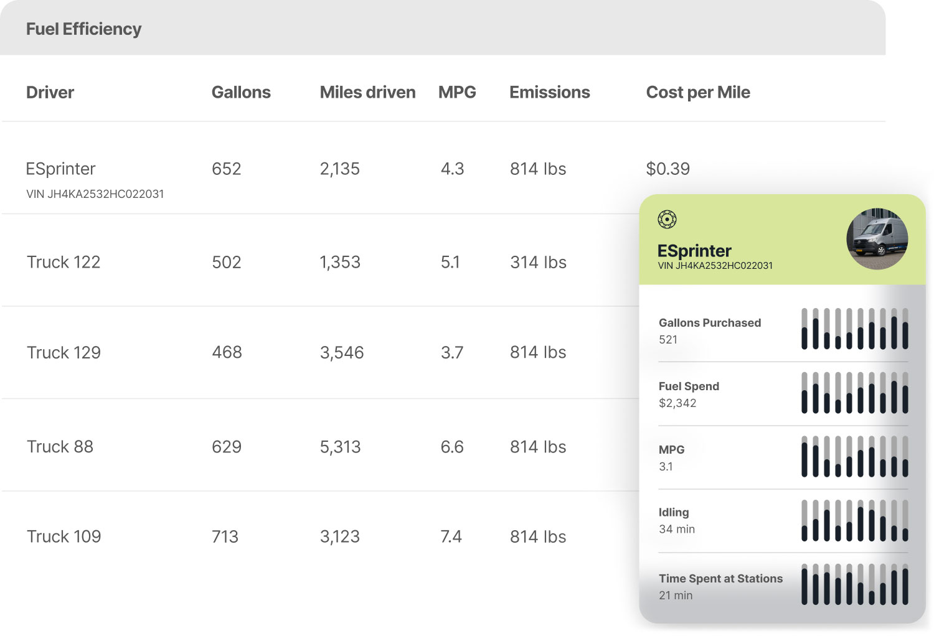Click the ESprinter title in green card
The width and height of the screenshot is (934, 636).
tap(694, 250)
